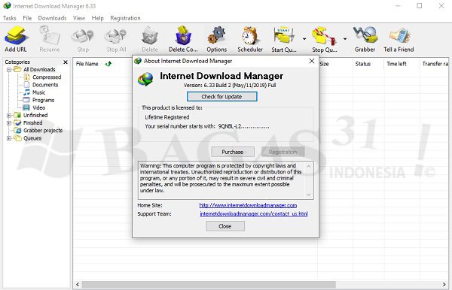This screenshot has width=452, height=290.
Task: Open the Tasks menu
Action: 10,18
